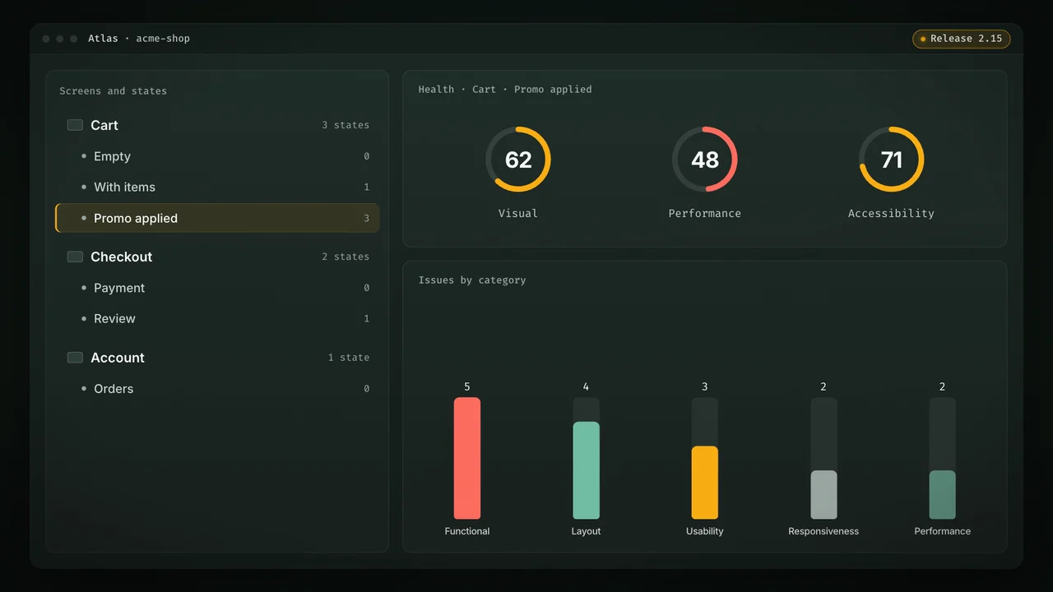Screen dimensions: 1053x592
Task: Click the Checkout screen icon
Action: point(75,257)
